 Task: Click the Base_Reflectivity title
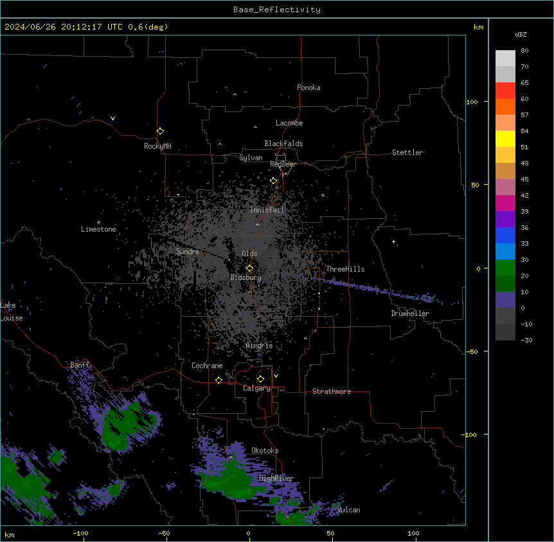(x=277, y=10)
